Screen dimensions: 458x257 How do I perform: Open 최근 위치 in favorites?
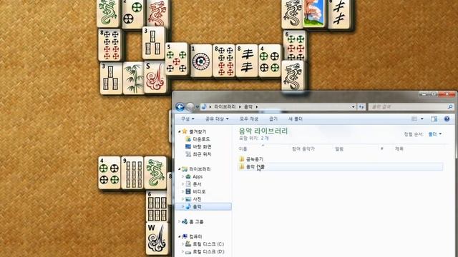pos(202,154)
